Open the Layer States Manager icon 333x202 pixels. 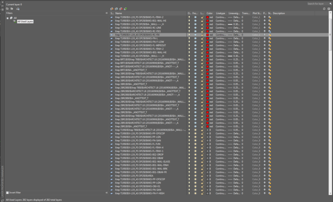point(18,9)
